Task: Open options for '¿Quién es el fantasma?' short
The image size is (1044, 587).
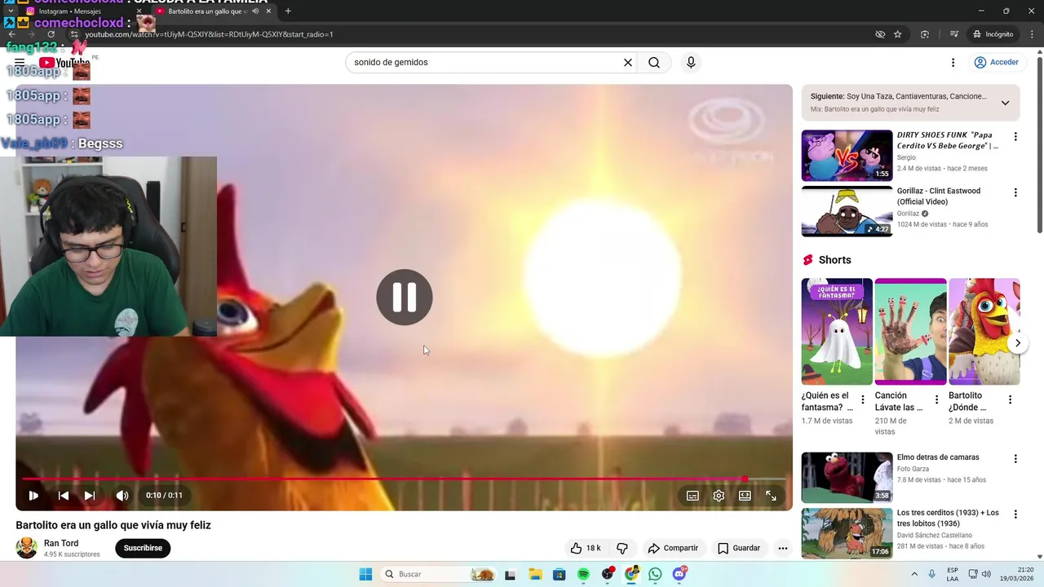Action: tap(863, 400)
